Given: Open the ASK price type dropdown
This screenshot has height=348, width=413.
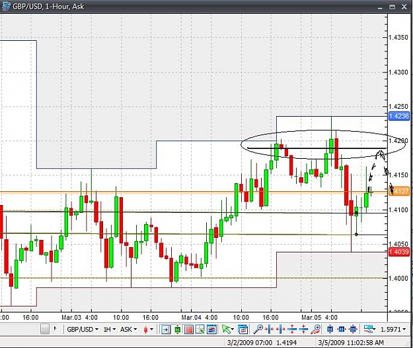Looking at the screenshot, I should [128, 329].
